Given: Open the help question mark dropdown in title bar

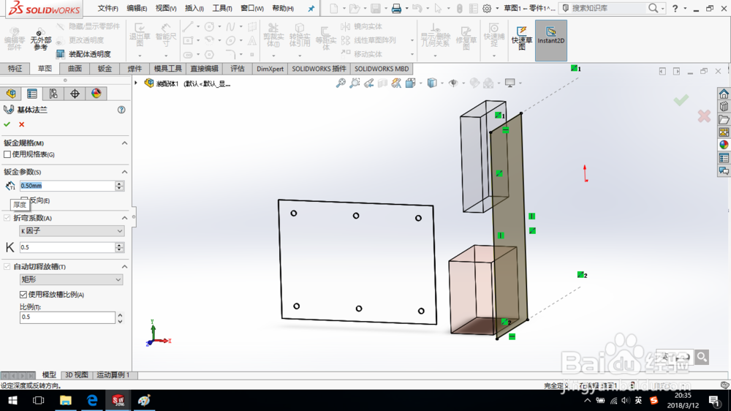Looking at the screenshot, I should (685, 8).
